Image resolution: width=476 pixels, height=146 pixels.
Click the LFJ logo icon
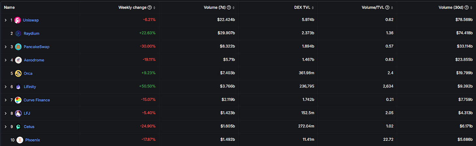click(18, 113)
